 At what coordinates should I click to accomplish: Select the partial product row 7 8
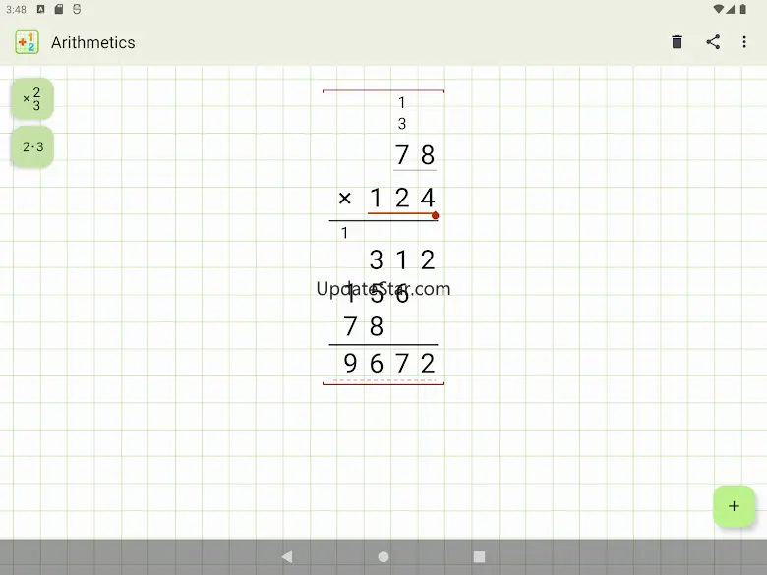point(364,326)
